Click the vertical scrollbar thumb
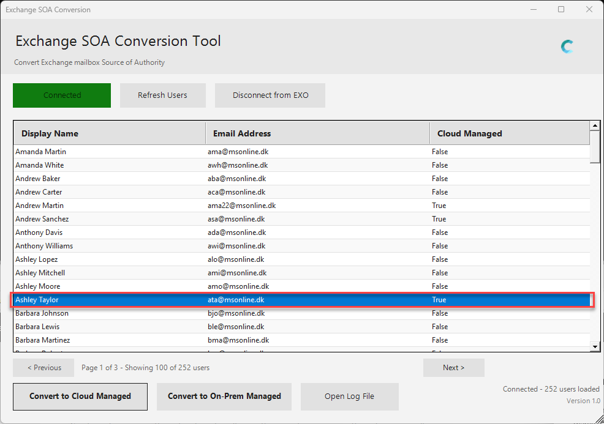This screenshot has height=424, width=604. [595, 147]
